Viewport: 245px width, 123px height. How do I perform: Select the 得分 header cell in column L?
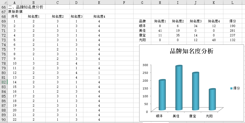coord(232,21)
